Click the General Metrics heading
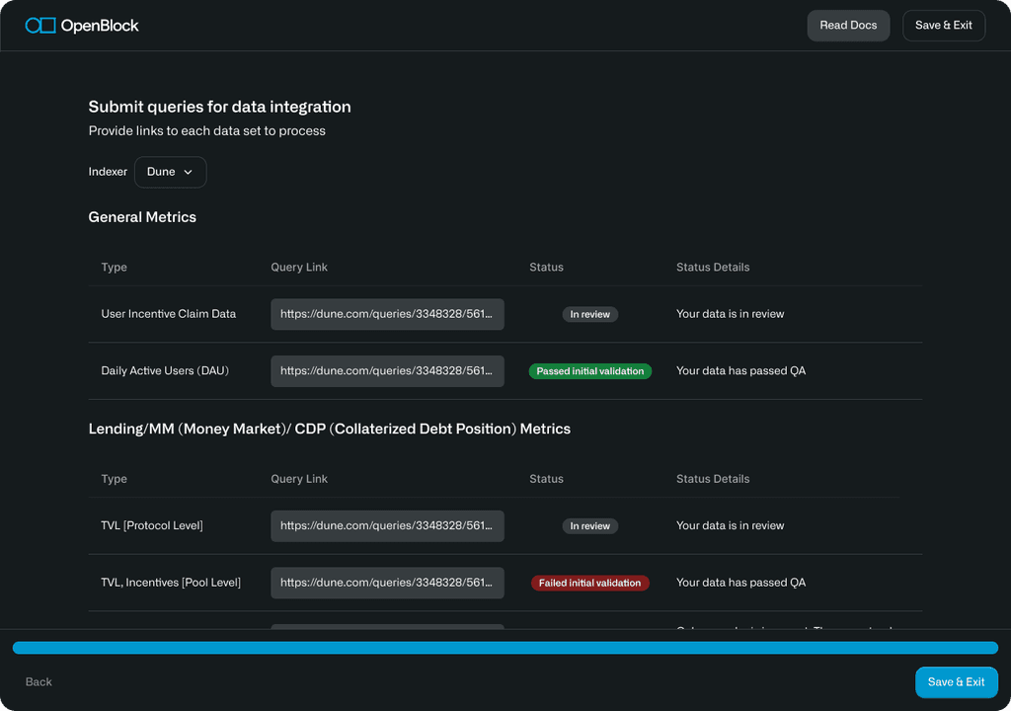 [142, 217]
